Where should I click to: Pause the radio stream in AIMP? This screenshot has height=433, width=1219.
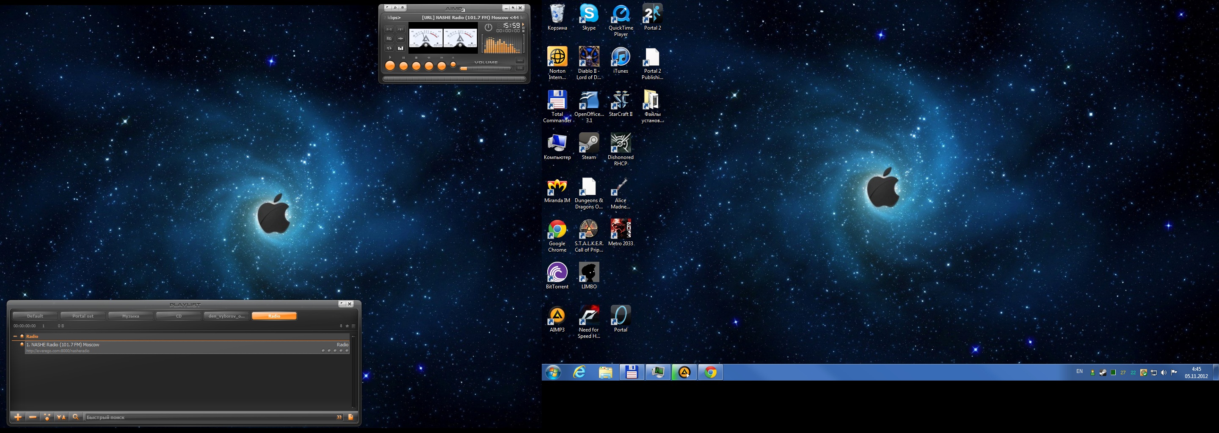(403, 66)
